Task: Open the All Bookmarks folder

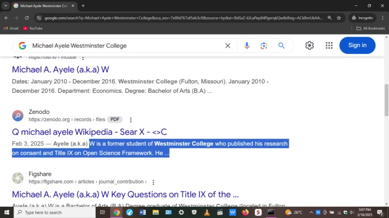Action: [x=371, y=29]
